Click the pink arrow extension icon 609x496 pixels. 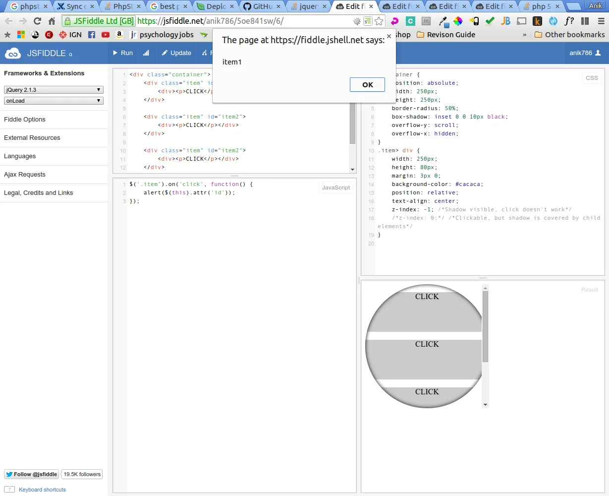click(395, 21)
